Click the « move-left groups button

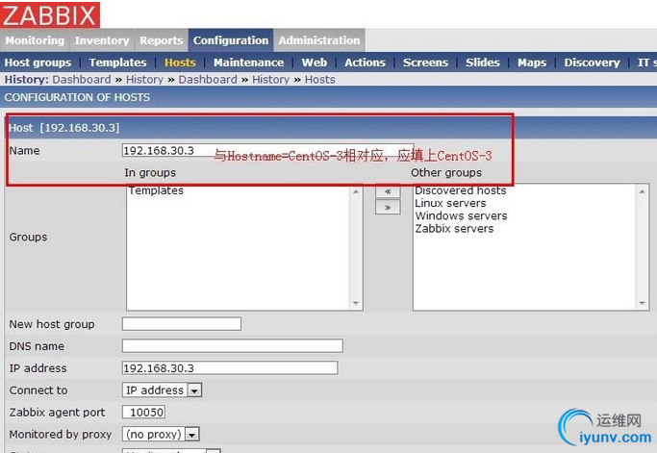[388, 191]
